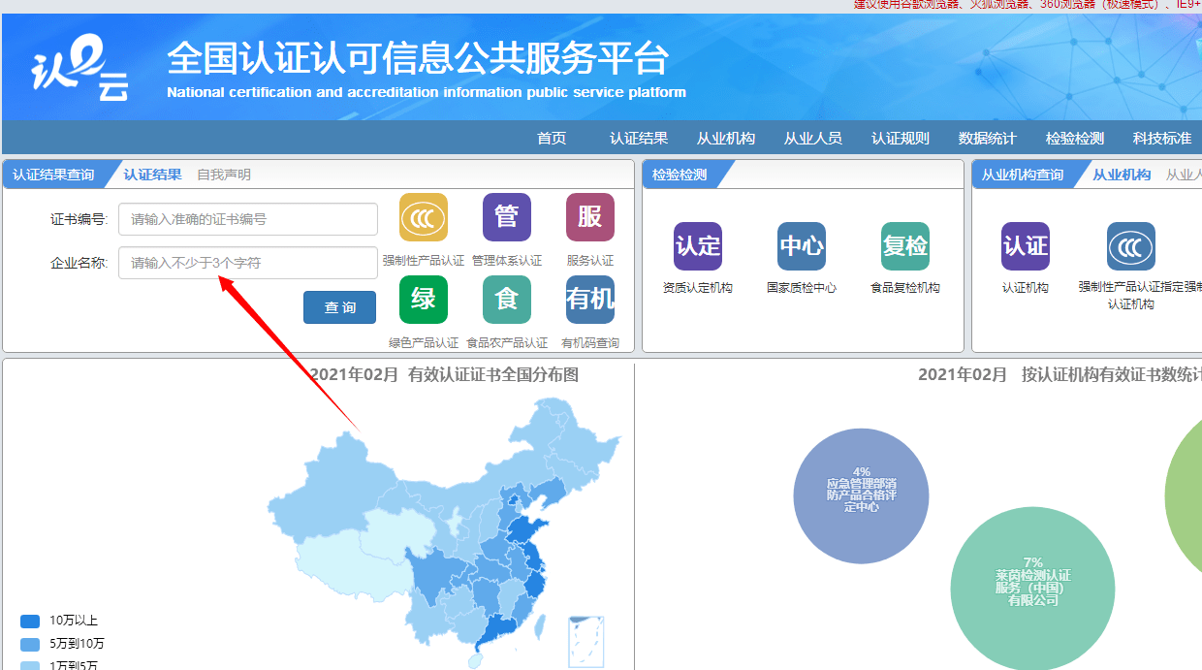Toggle the 5万到10万 legend swatch

tap(30, 644)
